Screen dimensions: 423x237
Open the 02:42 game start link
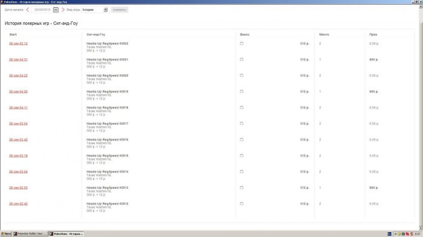(18, 204)
